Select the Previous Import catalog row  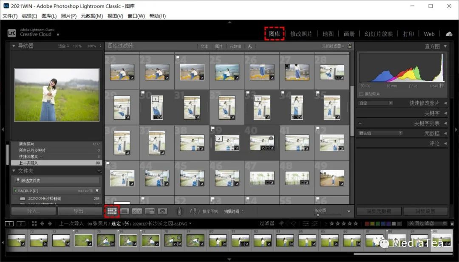pyautogui.click(x=57, y=163)
